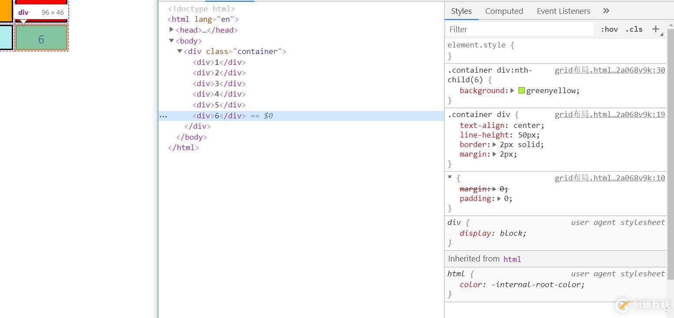Toggle the :hov element state button
Image resolution: width=674 pixels, height=318 pixels.
pyautogui.click(x=609, y=29)
